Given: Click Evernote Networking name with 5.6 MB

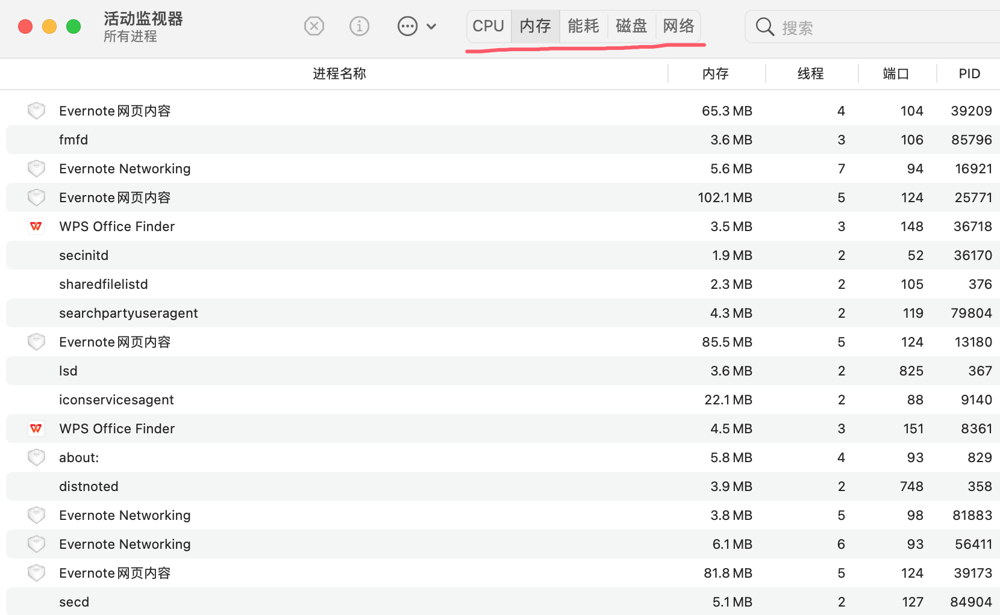Looking at the screenshot, I should (x=125, y=168).
